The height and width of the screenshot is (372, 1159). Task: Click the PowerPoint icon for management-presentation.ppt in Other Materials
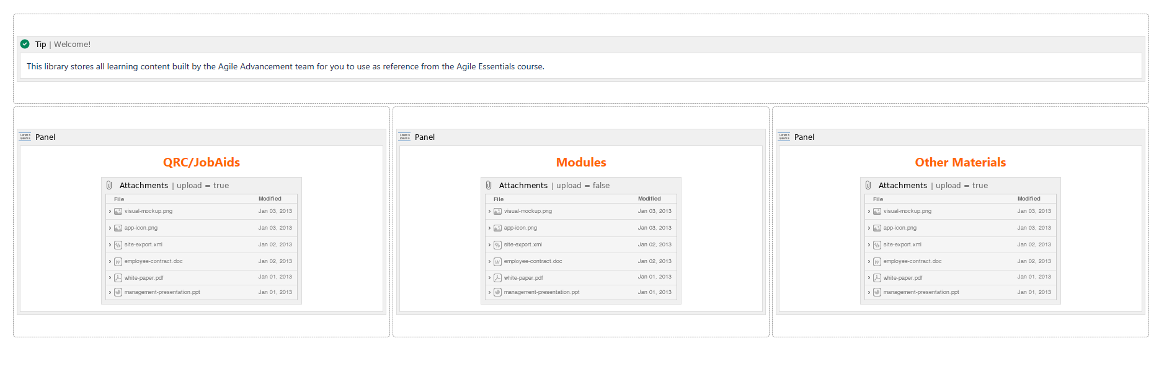[877, 292]
